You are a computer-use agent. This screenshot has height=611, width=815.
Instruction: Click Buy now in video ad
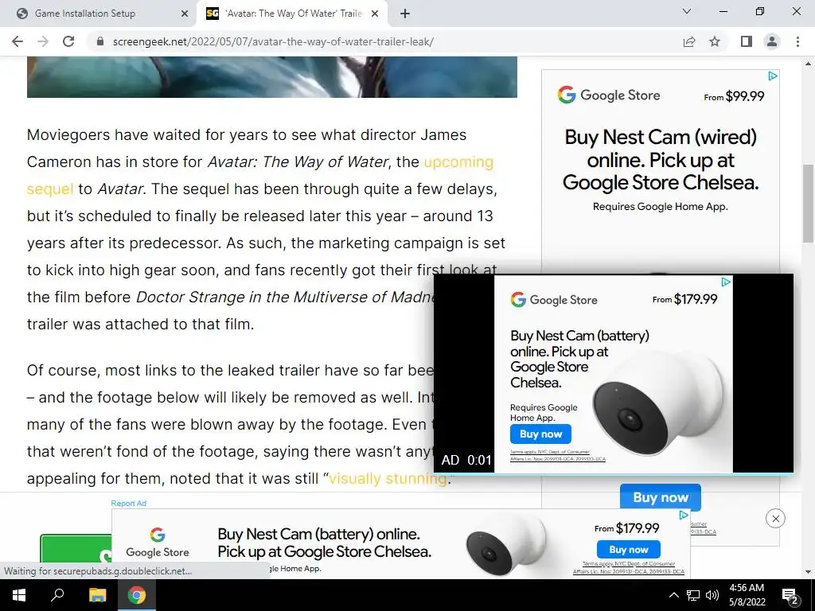[x=540, y=434]
